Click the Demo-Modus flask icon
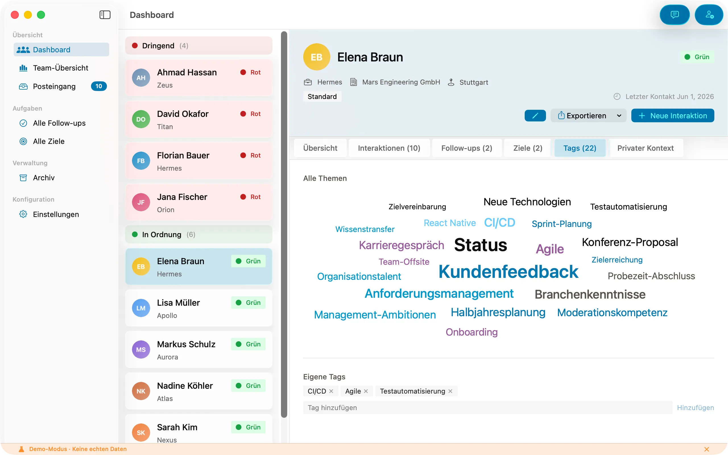728x455 pixels. coord(21,449)
